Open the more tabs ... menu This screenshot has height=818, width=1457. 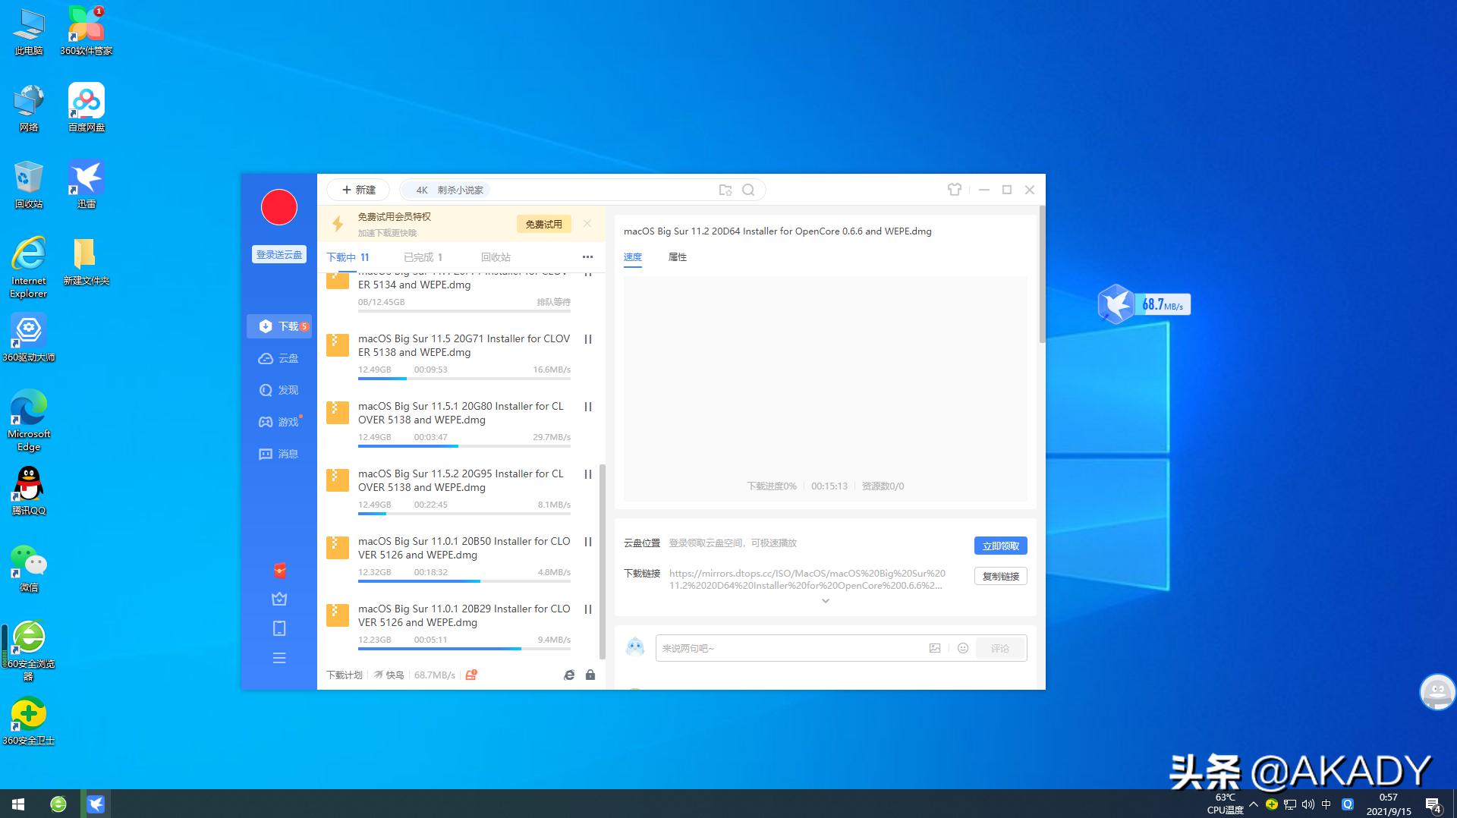pos(587,257)
